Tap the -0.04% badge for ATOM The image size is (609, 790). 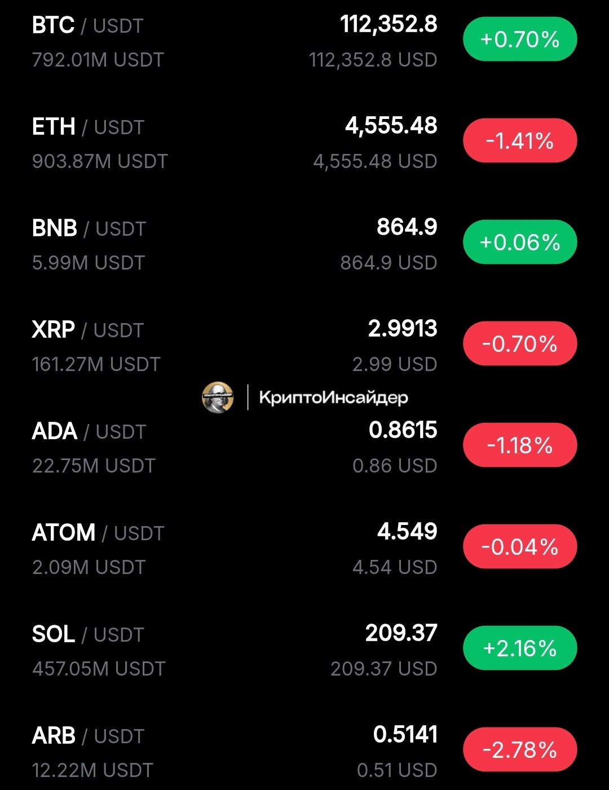(520, 547)
